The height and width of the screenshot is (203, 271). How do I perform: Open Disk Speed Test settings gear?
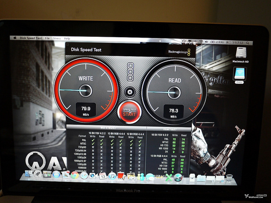(x=130, y=92)
